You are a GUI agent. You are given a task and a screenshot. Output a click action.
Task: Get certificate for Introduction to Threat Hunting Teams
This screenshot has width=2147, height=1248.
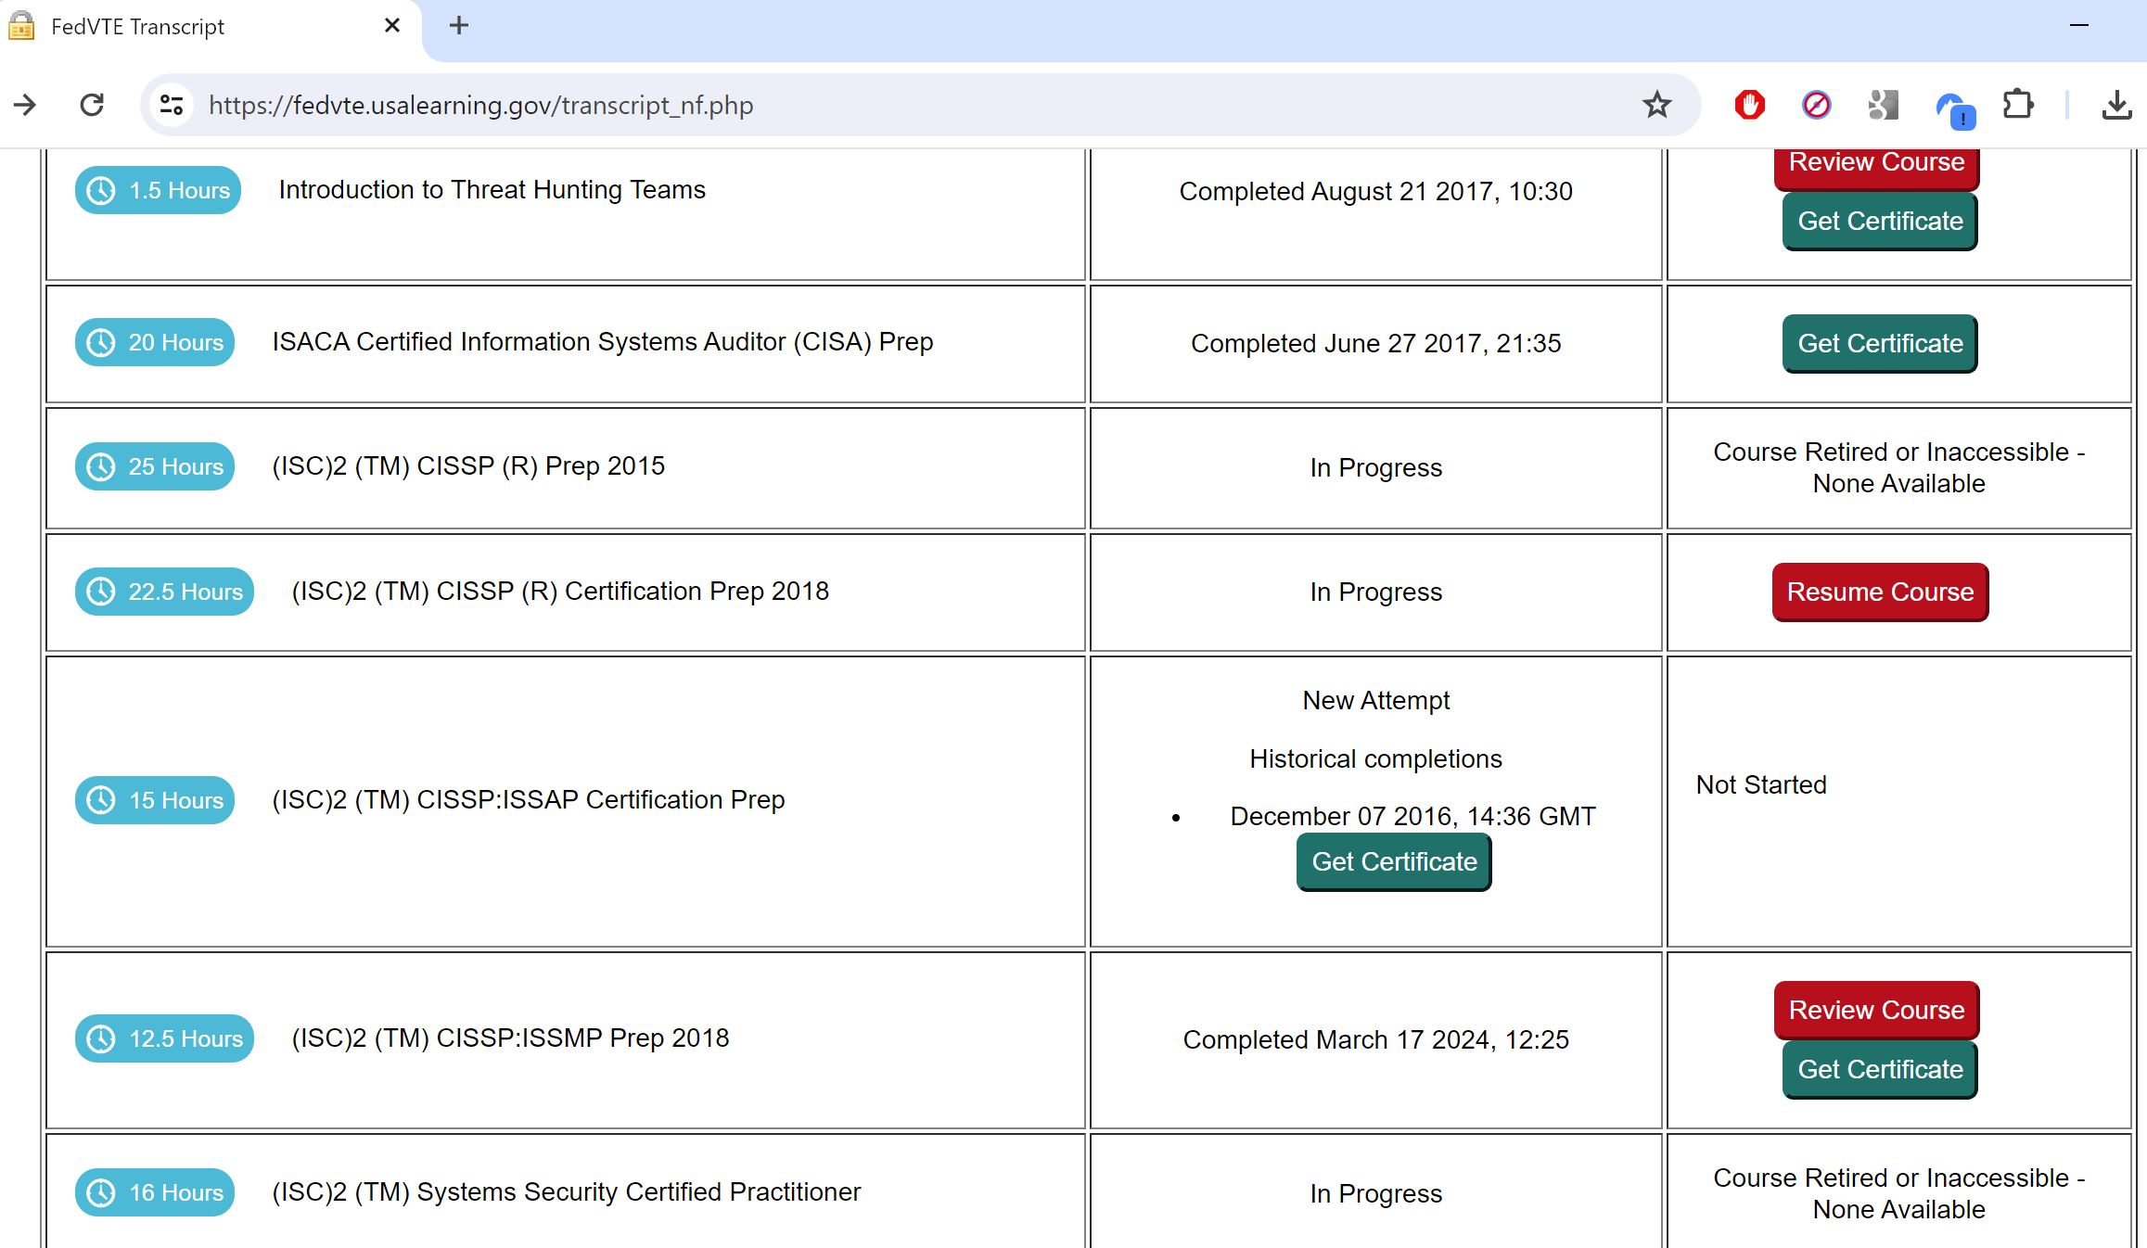[x=1880, y=221]
